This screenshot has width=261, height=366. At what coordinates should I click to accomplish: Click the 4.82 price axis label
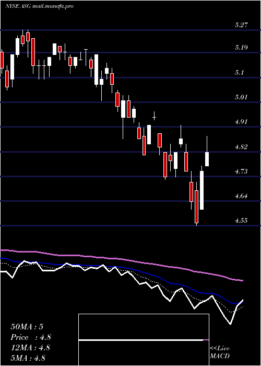241,147
